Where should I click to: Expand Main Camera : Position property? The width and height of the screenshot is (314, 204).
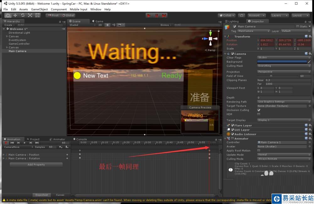pyautogui.click(x=3, y=155)
